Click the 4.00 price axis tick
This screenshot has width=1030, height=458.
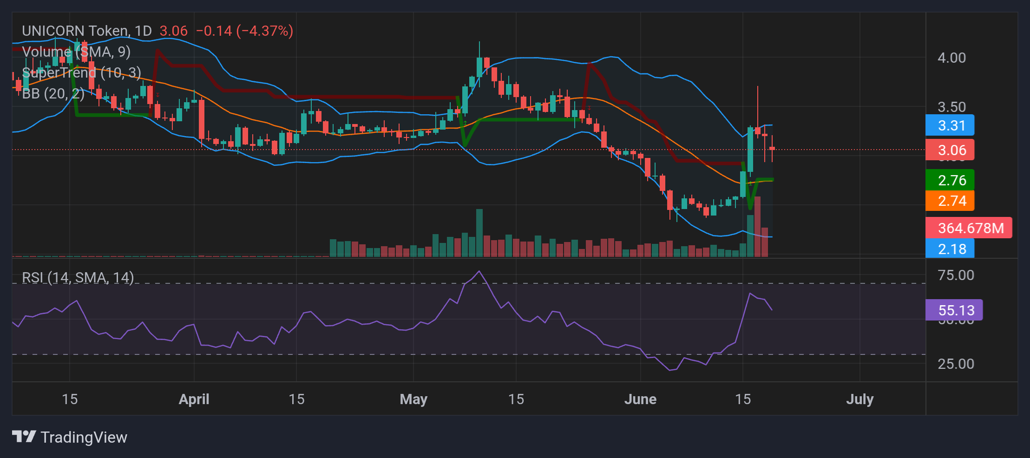[951, 58]
